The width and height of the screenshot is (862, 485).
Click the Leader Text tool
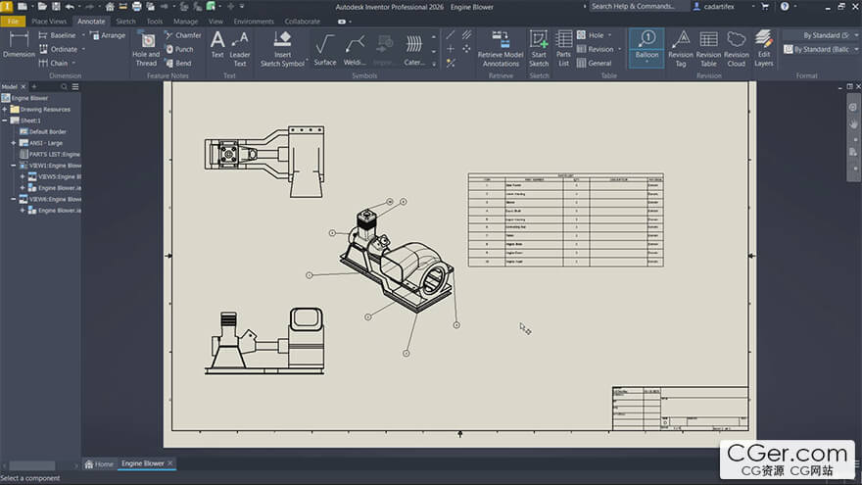(x=240, y=46)
